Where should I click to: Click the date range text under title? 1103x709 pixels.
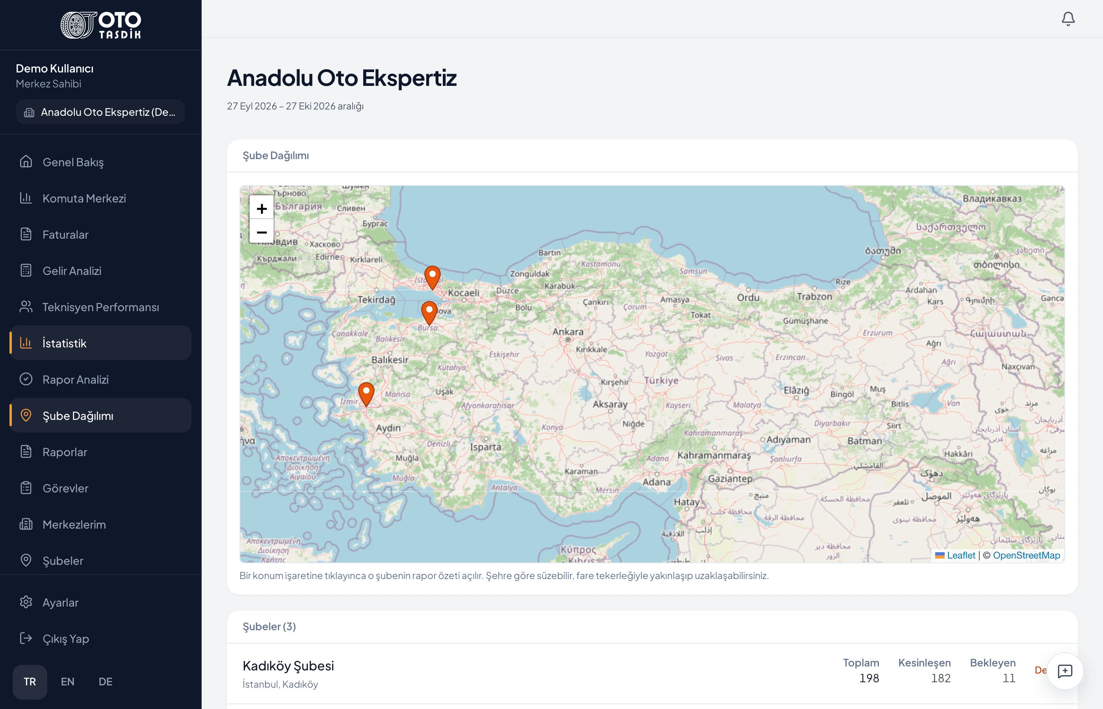[x=295, y=106]
